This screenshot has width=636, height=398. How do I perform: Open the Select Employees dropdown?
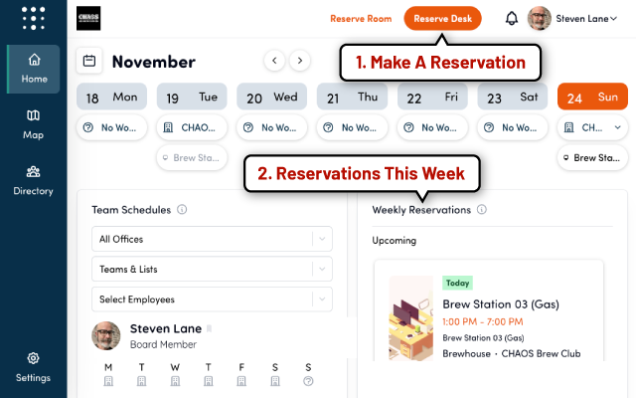point(212,299)
